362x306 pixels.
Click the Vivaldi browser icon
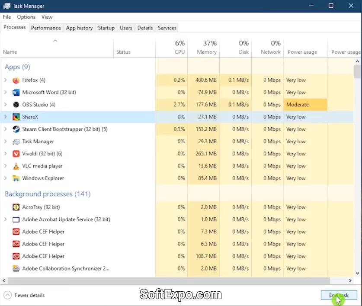[16, 154]
